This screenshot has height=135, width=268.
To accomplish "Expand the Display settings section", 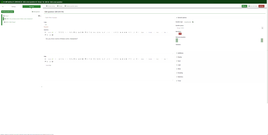I will pos(179,57).
